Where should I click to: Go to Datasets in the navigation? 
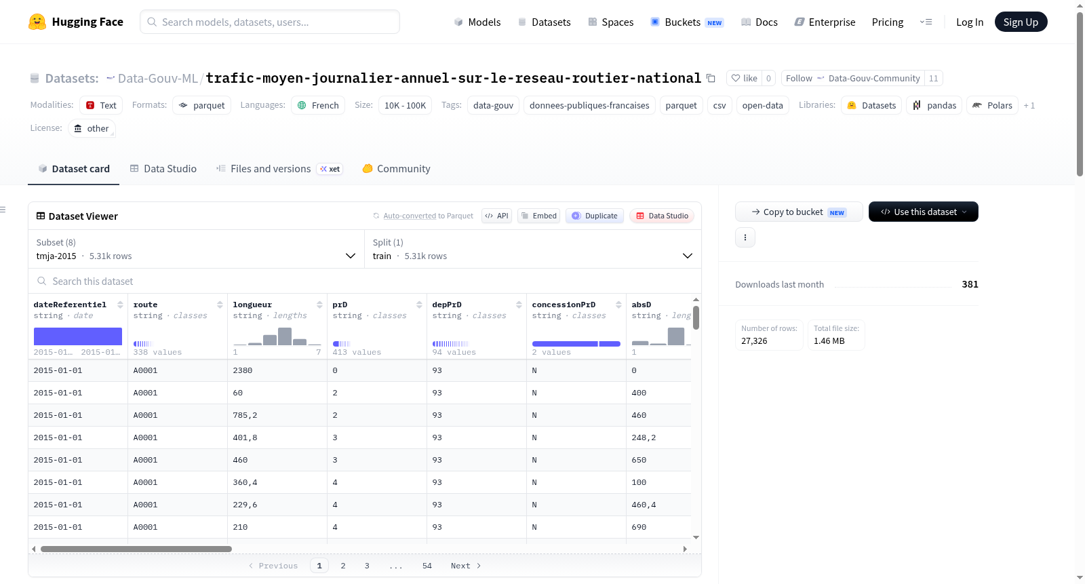click(545, 22)
